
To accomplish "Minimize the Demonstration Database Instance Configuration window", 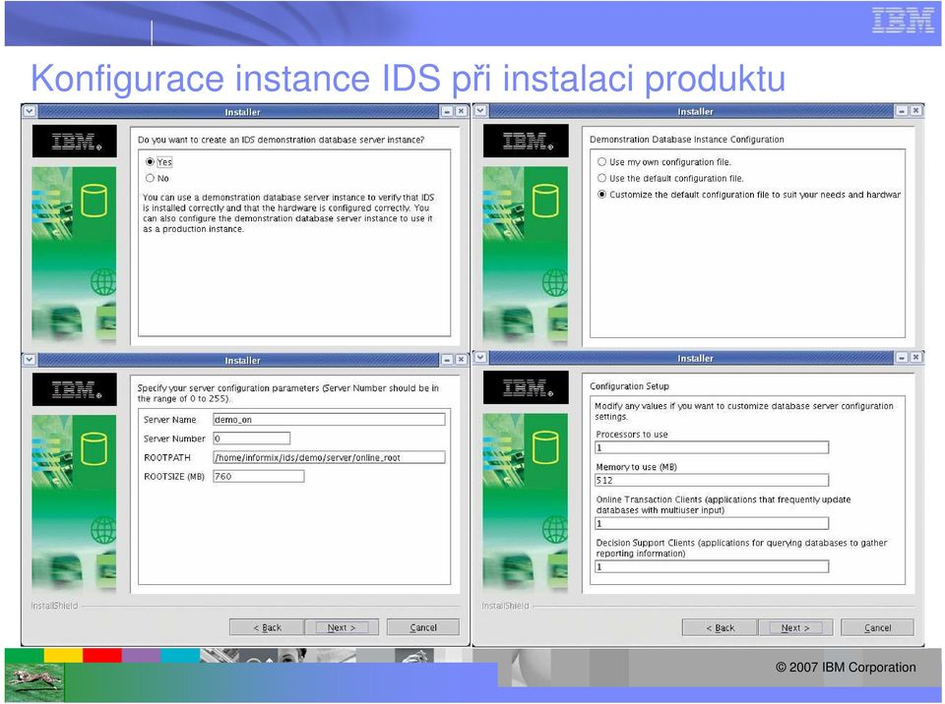I will click(x=902, y=111).
